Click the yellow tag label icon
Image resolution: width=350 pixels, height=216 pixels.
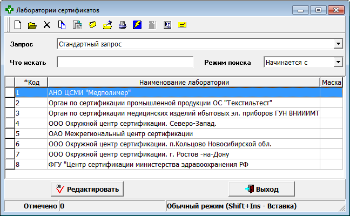[92, 24]
